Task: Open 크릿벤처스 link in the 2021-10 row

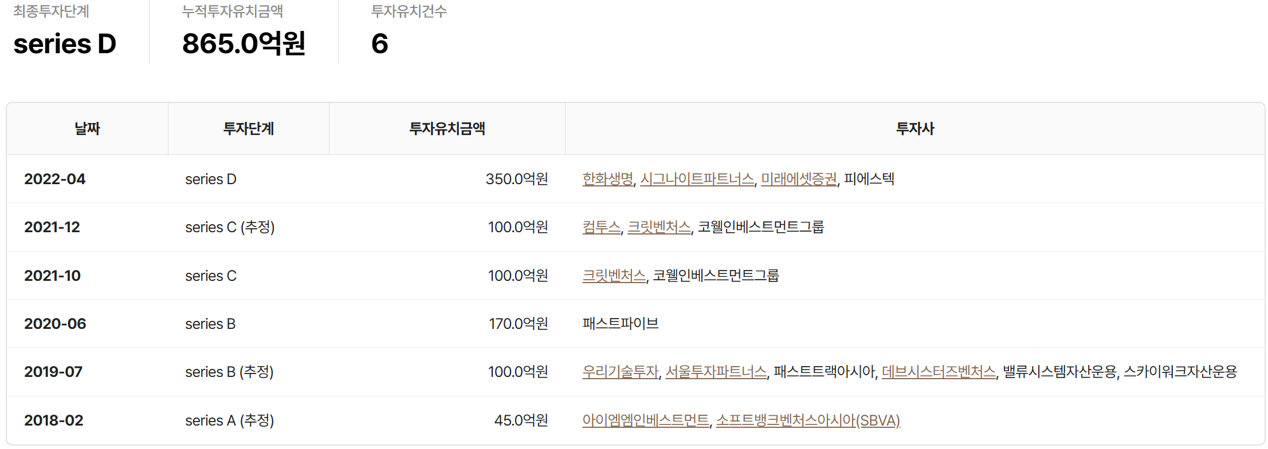Action: (x=614, y=276)
